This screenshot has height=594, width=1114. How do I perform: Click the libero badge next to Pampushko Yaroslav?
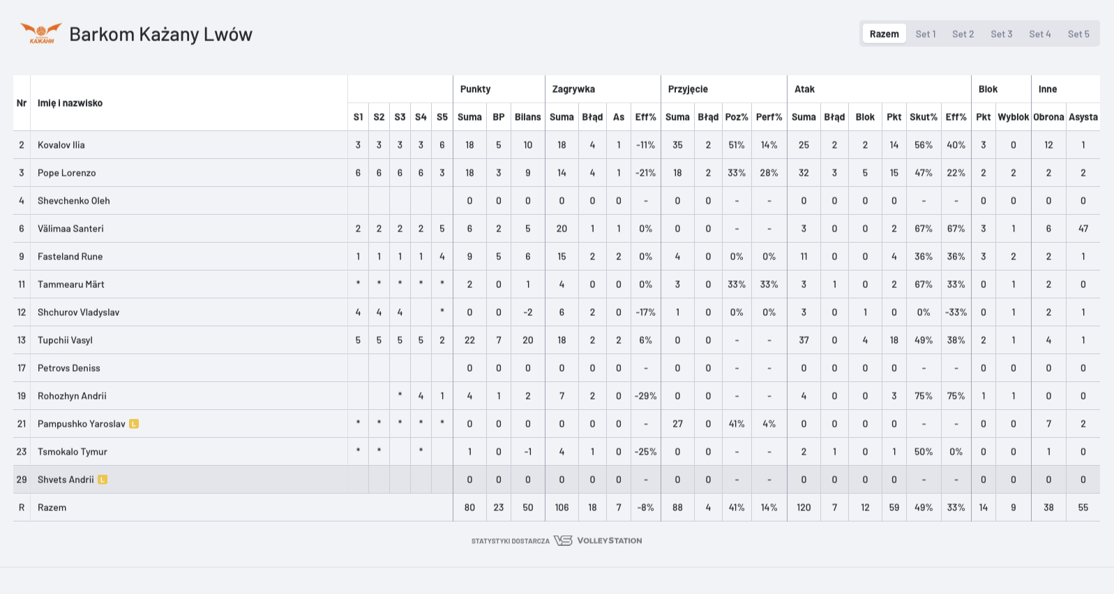(134, 424)
